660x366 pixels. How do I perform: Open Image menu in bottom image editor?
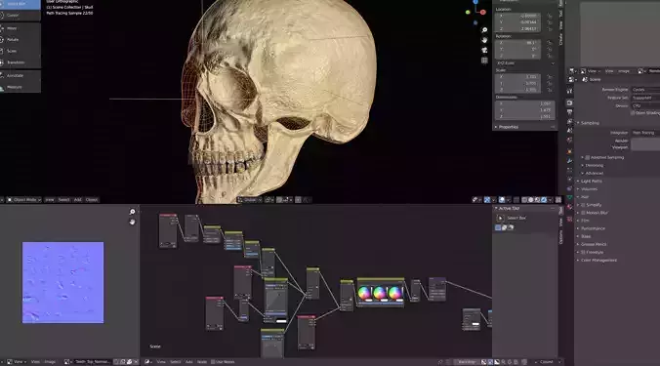[x=50, y=362]
